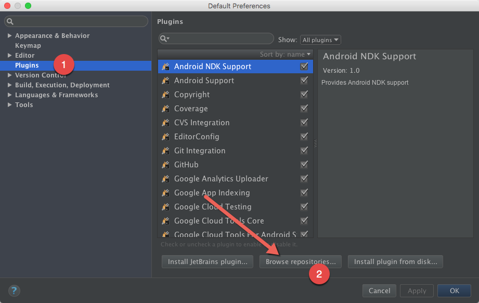
Task: Uncheck the CVS Integration plugin
Action: point(304,123)
